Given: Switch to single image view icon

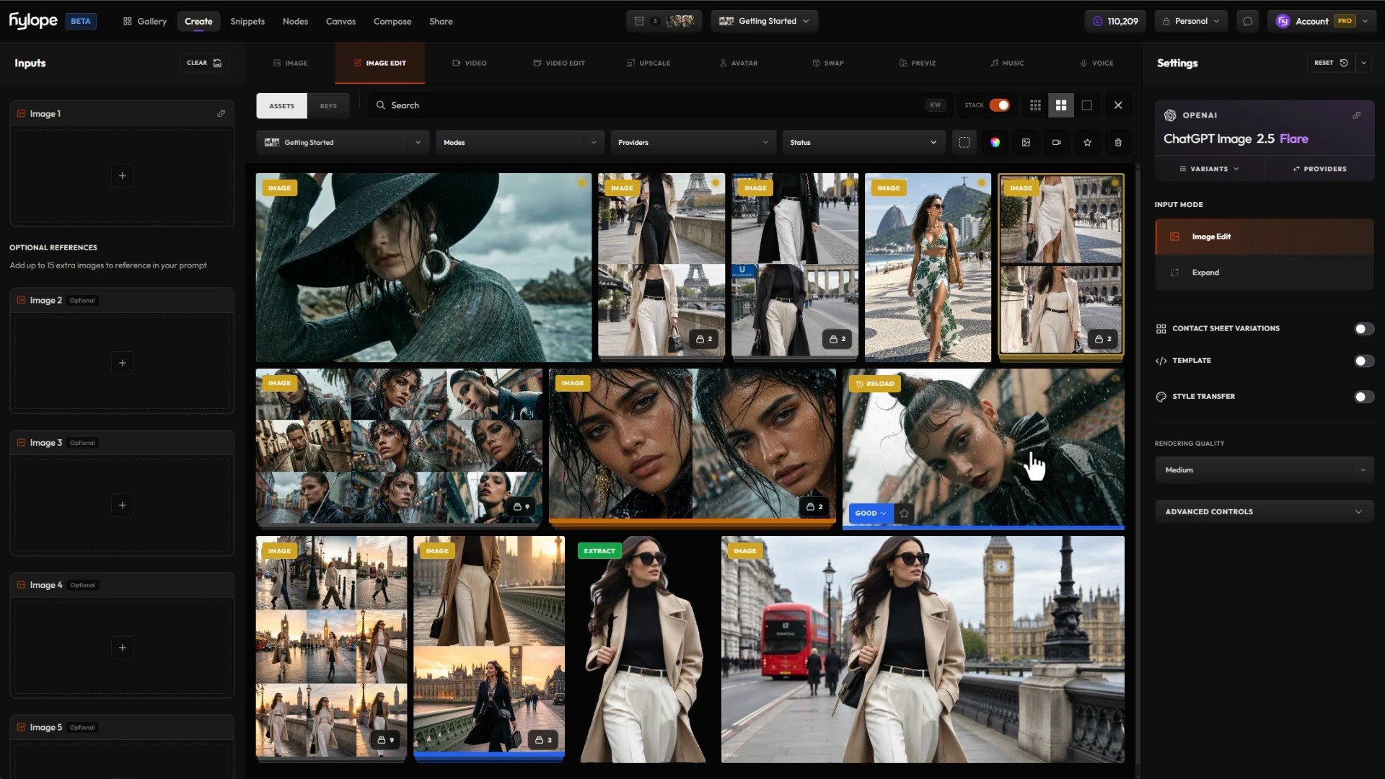Looking at the screenshot, I should [1087, 105].
